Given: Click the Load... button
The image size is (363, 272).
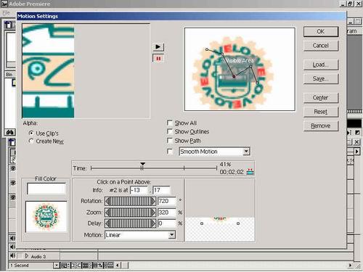Looking at the screenshot, I should (x=321, y=65).
